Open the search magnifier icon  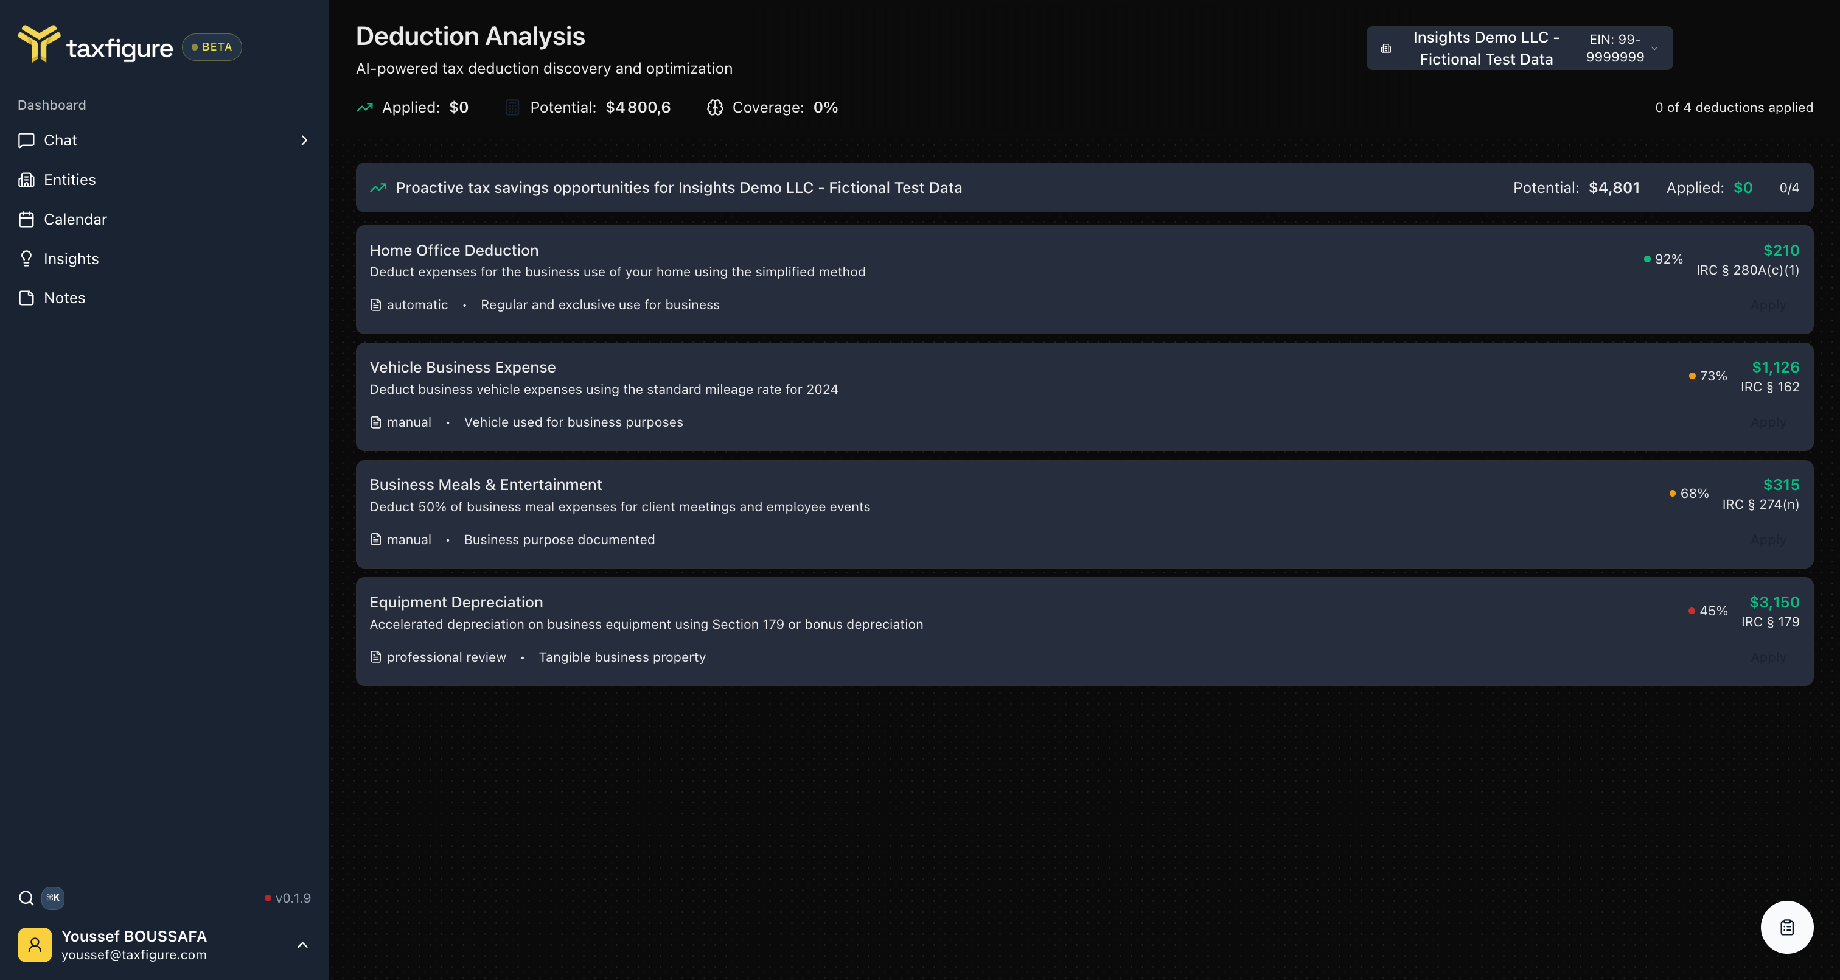point(26,898)
